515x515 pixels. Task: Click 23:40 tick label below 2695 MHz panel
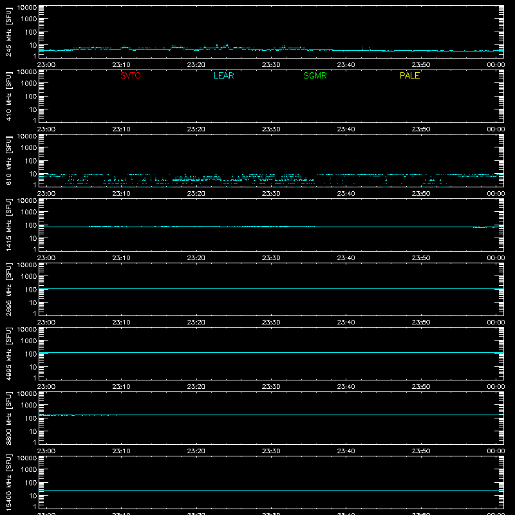click(x=346, y=323)
